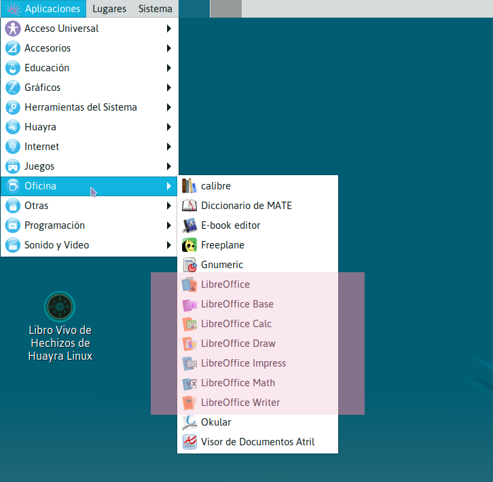Click the Okular icon
The height and width of the screenshot is (482, 493).
coord(189,422)
